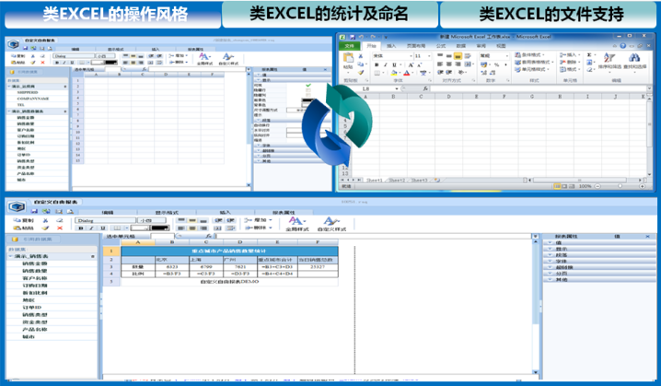The image size is (661, 386).
Task: Click red X delete icon in bottom designer
Action: 60,228
